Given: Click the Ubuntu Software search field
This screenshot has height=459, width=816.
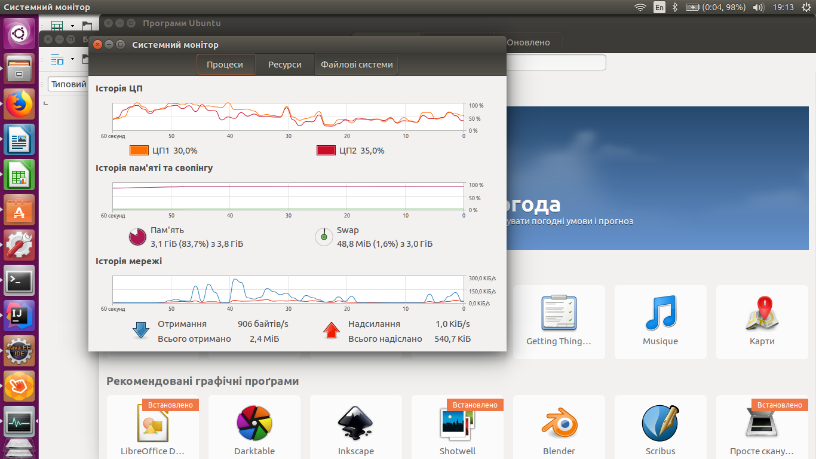Looking at the screenshot, I should 556,63.
